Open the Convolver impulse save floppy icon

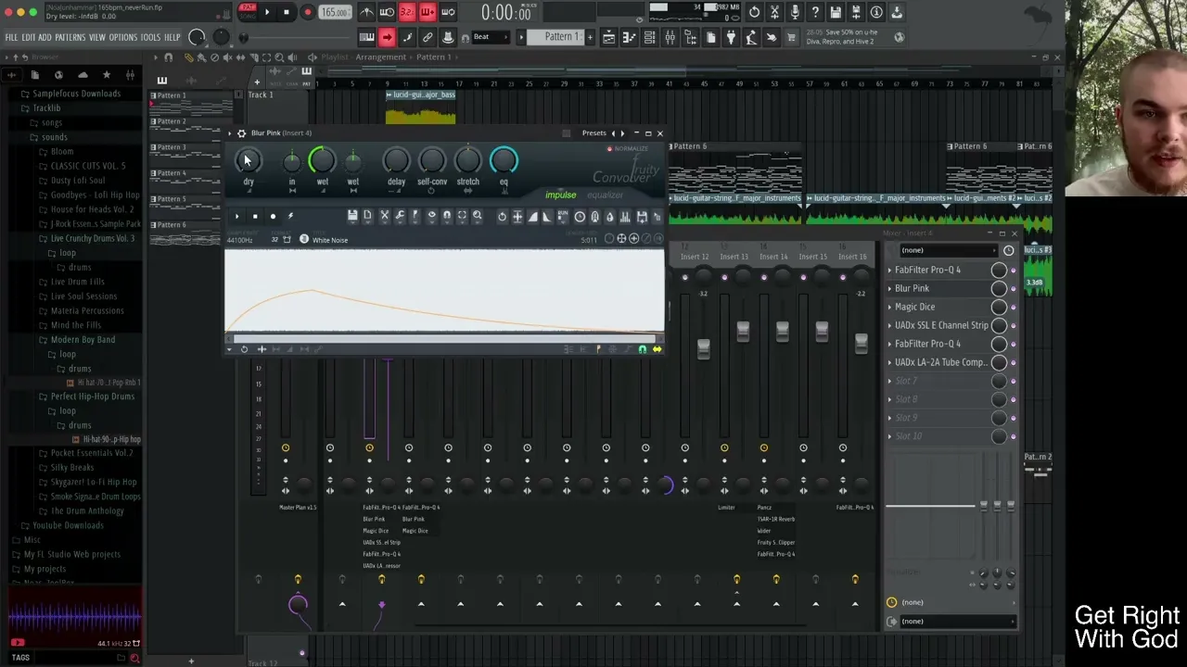coord(352,216)
